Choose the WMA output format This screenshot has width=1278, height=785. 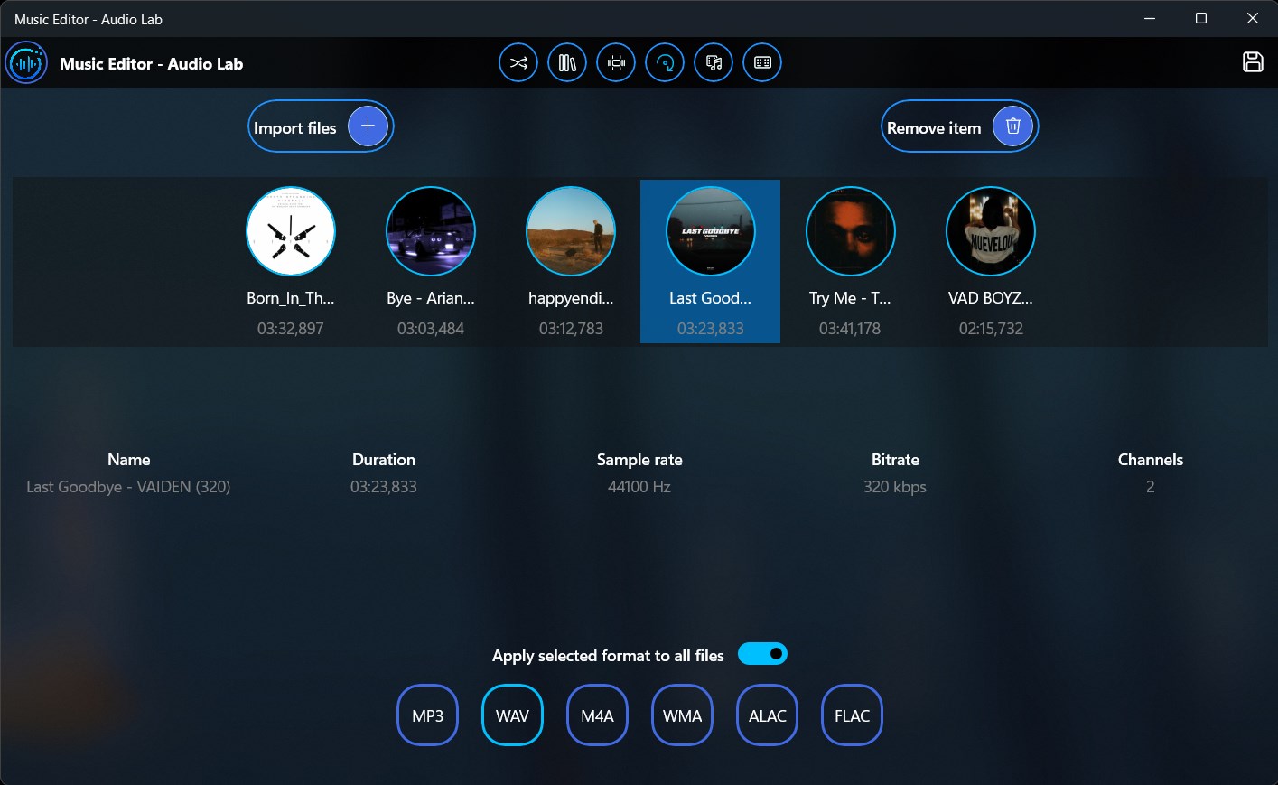[x=682, y=715]
